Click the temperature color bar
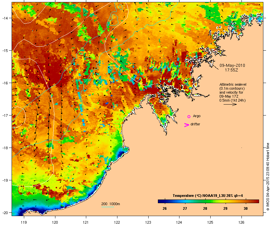Image resolution: width=272 pixels, height=225 pixels. coord(208,201)
